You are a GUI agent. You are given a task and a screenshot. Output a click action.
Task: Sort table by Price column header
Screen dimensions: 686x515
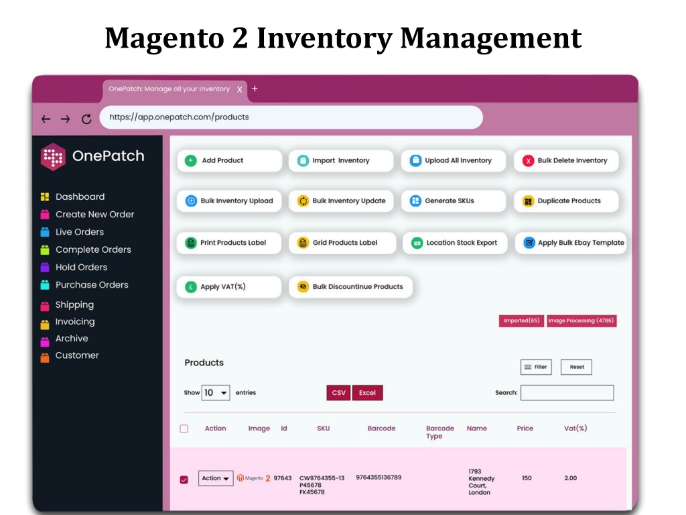[x=525, y=428]
